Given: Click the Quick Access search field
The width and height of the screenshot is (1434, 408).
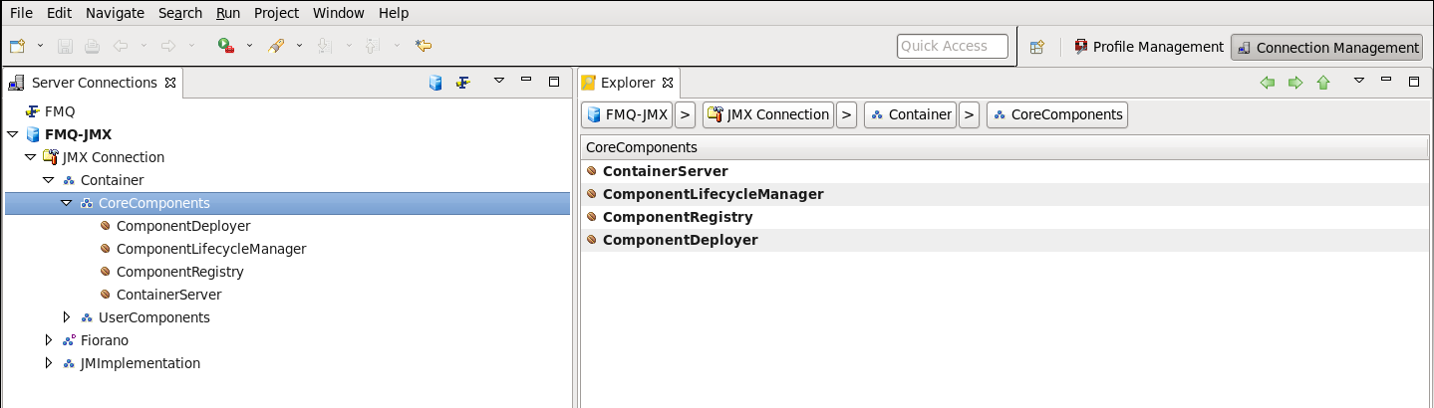Looking at the screenshot, I should click(952, 46).
